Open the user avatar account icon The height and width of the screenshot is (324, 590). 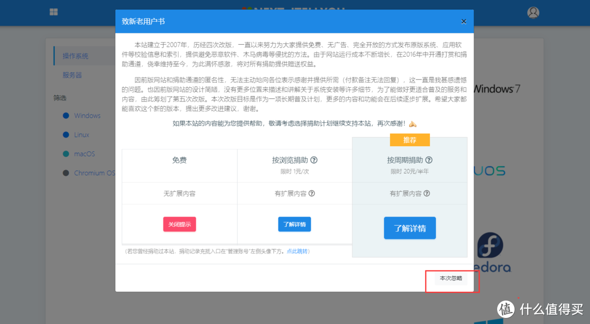click(533, 13)
